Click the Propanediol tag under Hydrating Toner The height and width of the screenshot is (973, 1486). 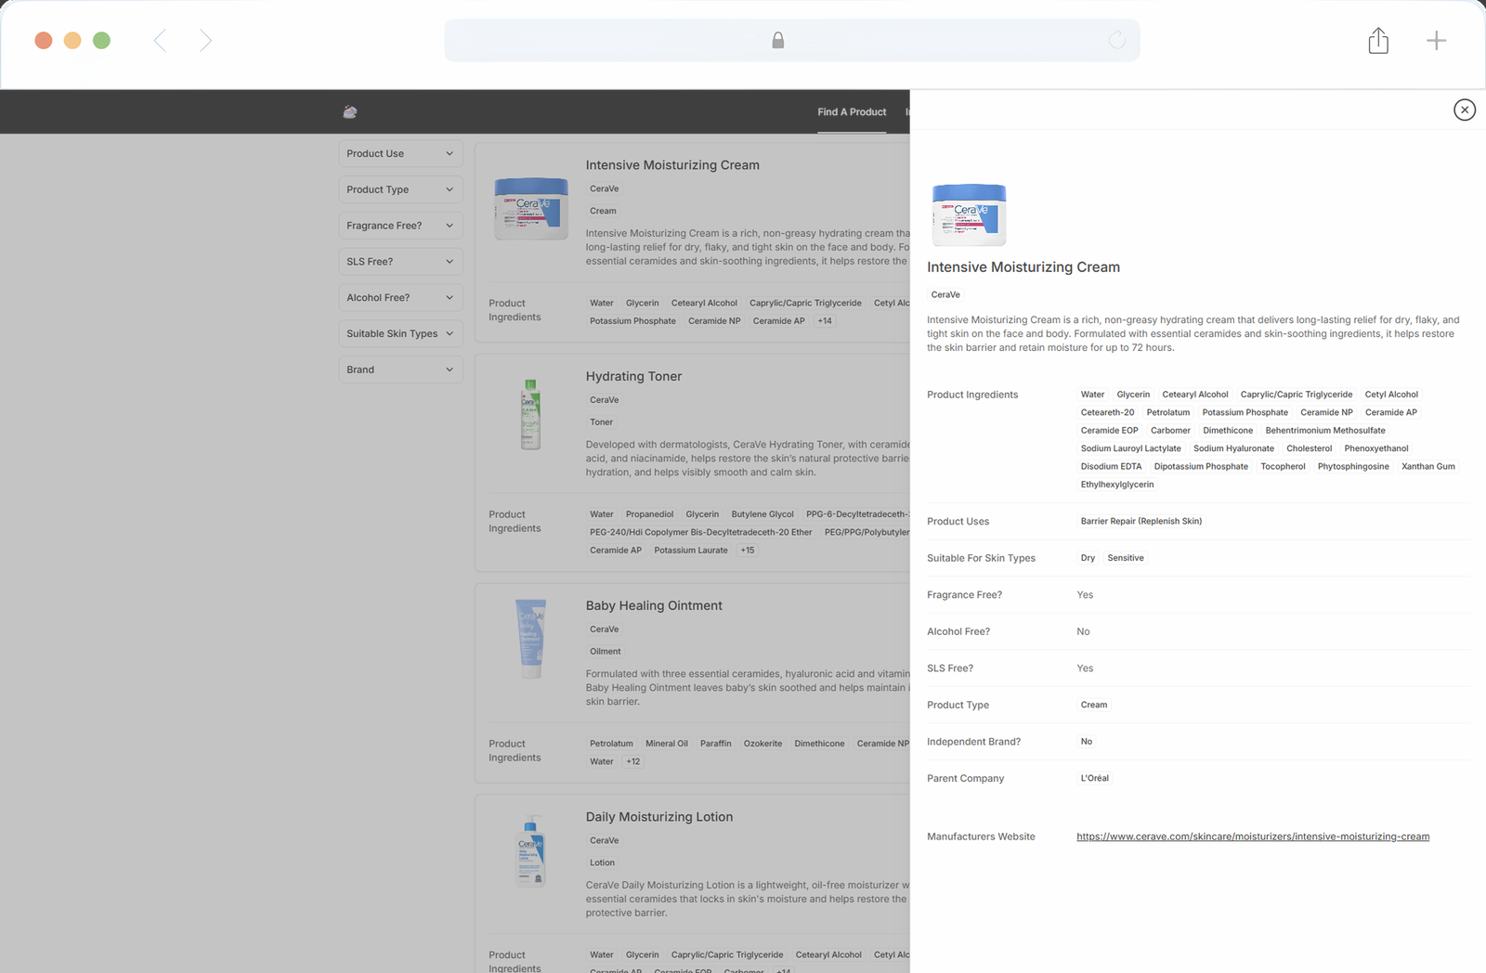coord(650,515)
